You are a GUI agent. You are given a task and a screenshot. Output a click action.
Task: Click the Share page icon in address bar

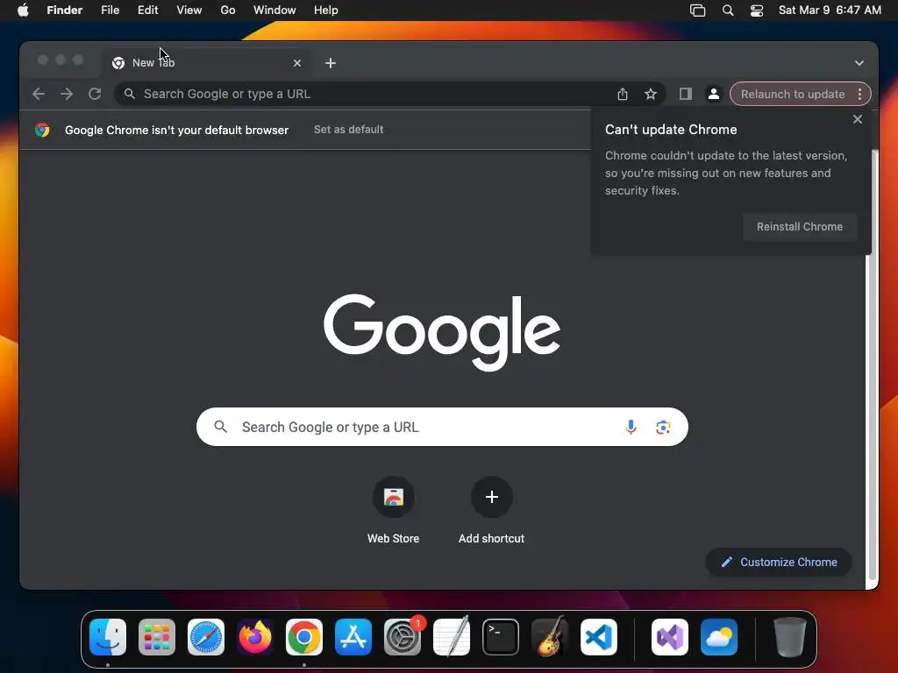[x=623, y=94]
